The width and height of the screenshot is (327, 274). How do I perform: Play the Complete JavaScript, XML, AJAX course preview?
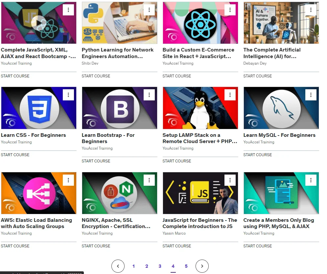click(39, 23)
